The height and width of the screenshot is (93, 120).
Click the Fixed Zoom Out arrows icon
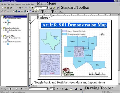click(x=11, y=11)
